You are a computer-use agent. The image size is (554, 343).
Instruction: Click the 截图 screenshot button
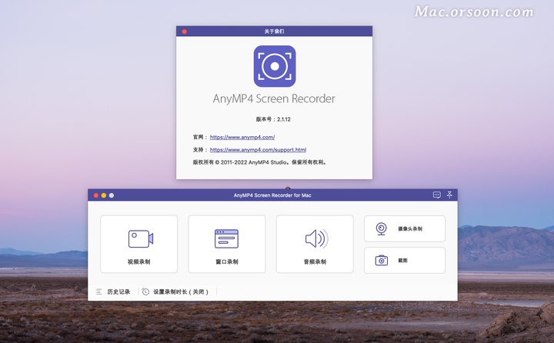tap(405, 261)
